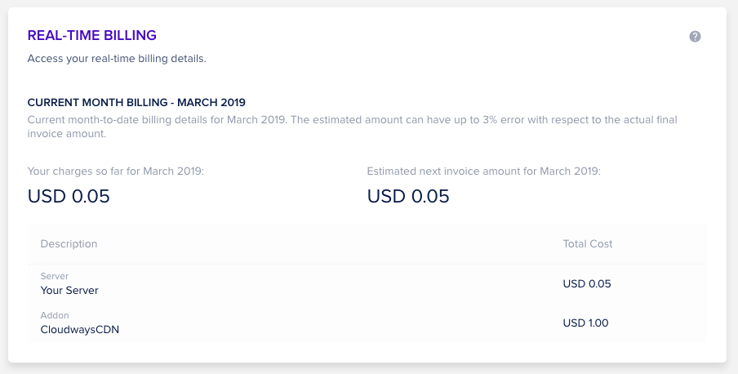Open the help question mark icon
Image resolution: width=738 pixels, height=374 pixels.
click(x=695, y=37)
